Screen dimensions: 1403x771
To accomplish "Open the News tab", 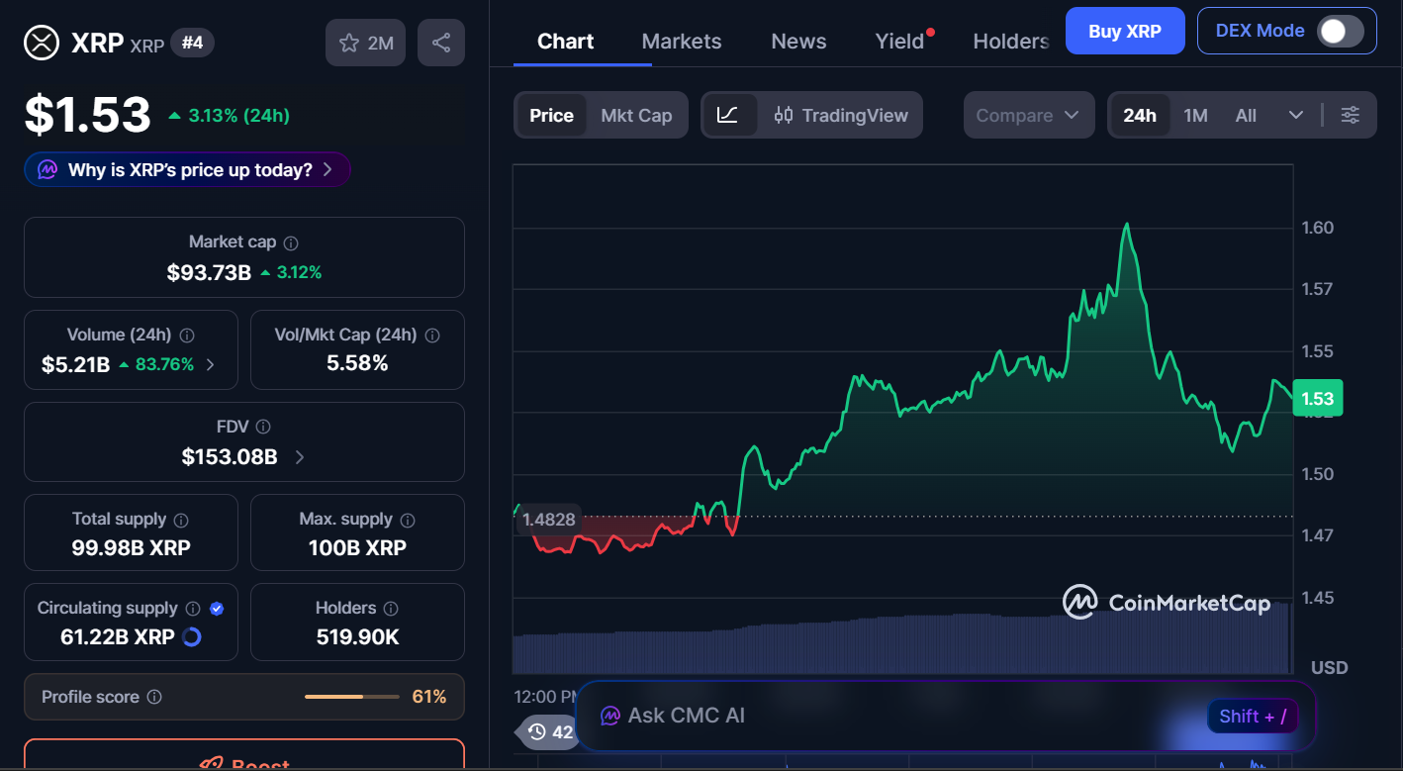I will pos(798,41).
